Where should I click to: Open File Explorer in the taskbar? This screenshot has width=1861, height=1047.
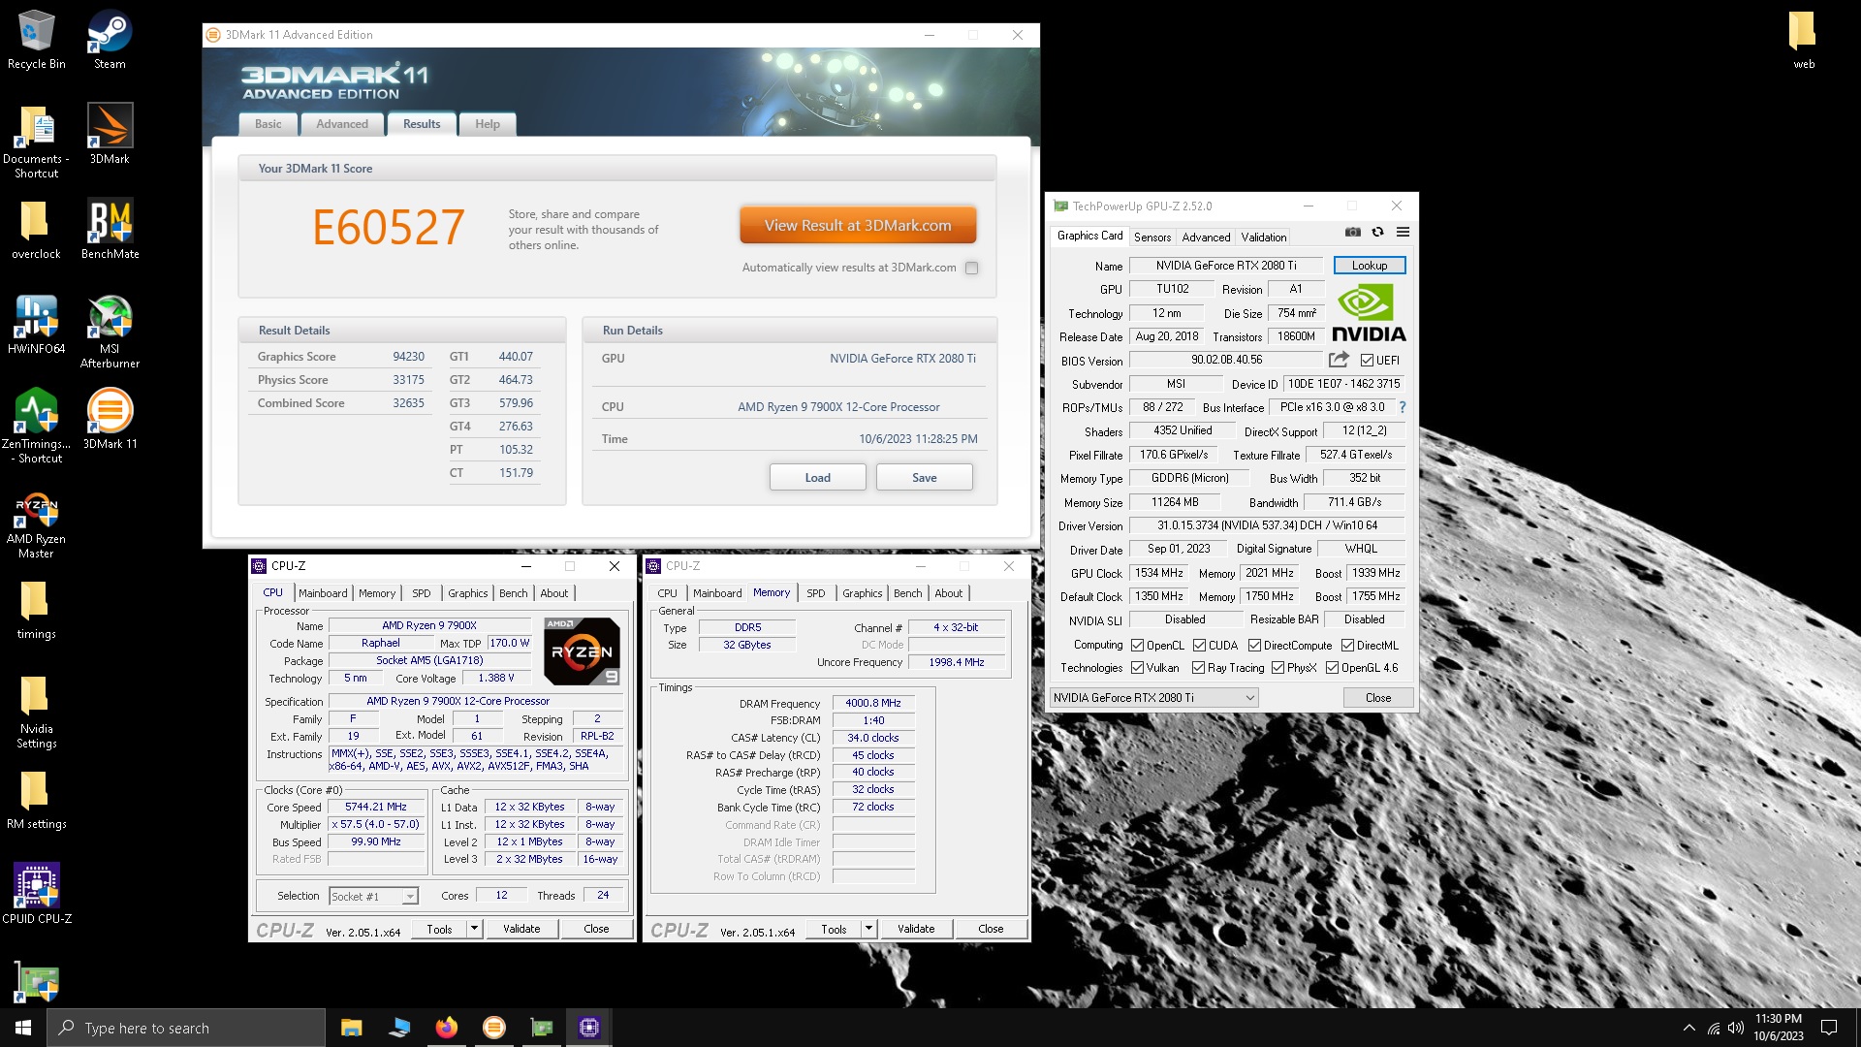click(351, 1028)
